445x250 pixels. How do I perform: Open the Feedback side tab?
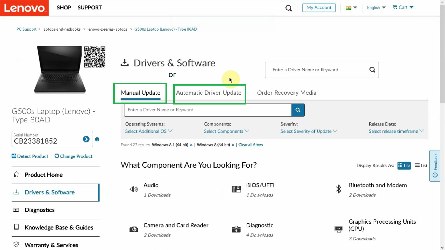point(435,166)
